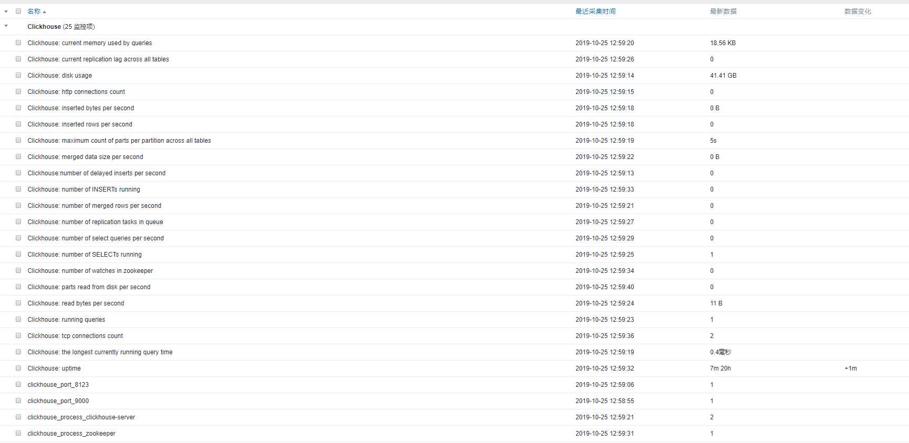The image size is (909, 443).
Task: Check 'current replication lag across all tables' checkbox
Action: coord(18,59)
